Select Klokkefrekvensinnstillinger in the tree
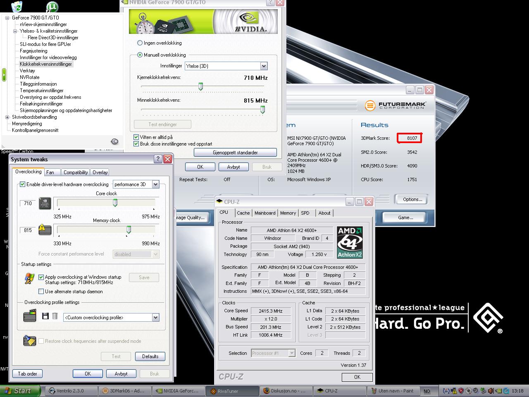This screenshot has height=397, width=529. pyautogui.click(x=46, y=64)
